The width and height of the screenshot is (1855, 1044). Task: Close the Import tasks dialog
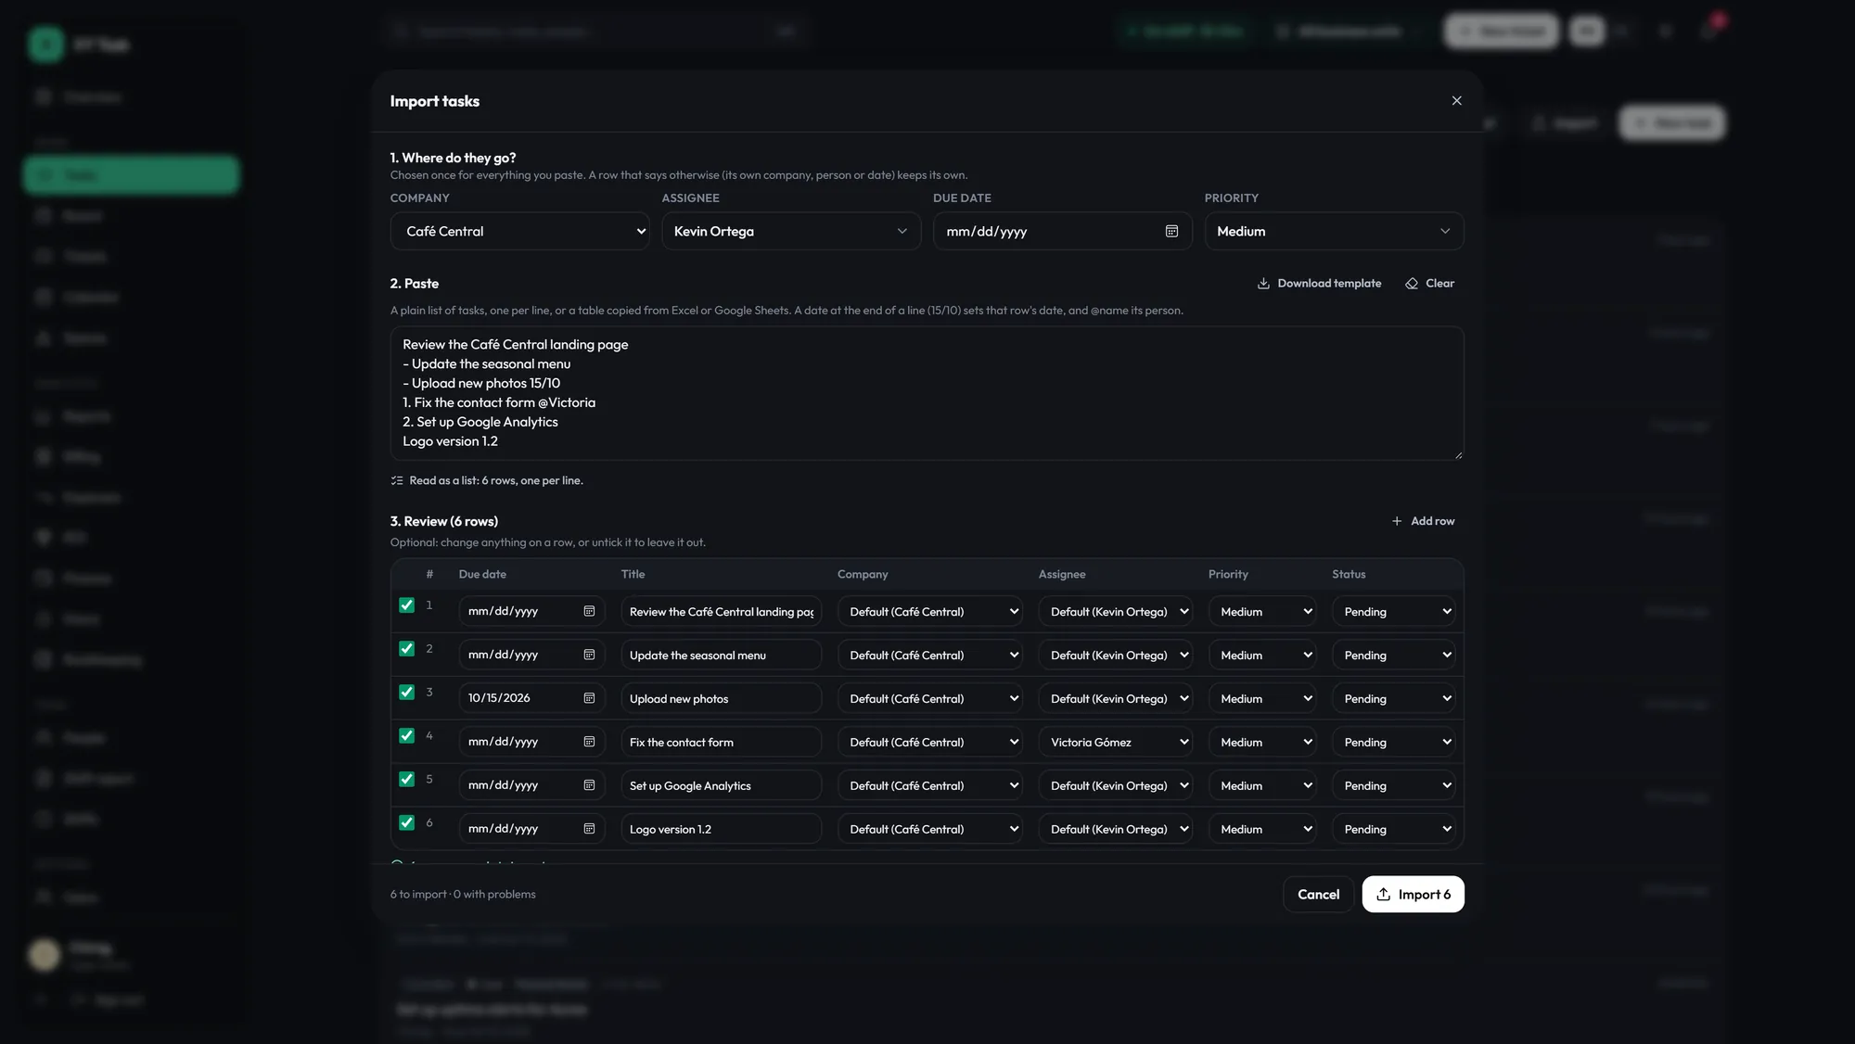tap(1456, 101)
